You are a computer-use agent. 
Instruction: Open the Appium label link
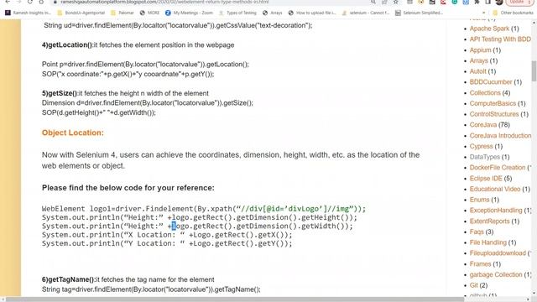480,50
